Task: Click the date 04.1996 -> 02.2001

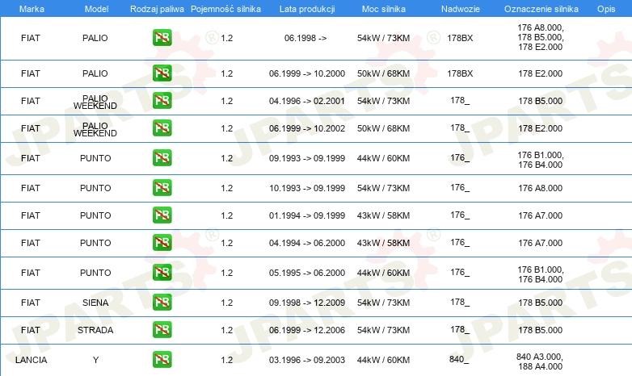Action: coord(307,101)
